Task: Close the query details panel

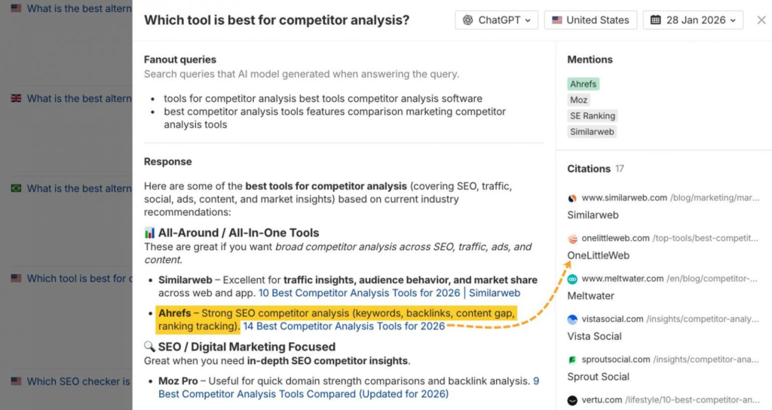Action: (761, 20)
